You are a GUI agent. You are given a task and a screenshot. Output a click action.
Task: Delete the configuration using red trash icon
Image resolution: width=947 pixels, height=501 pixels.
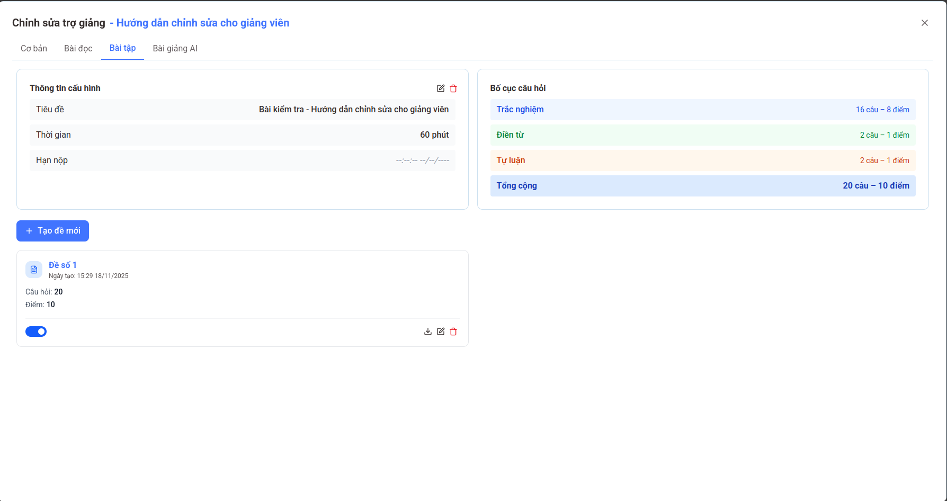(453, 88)
